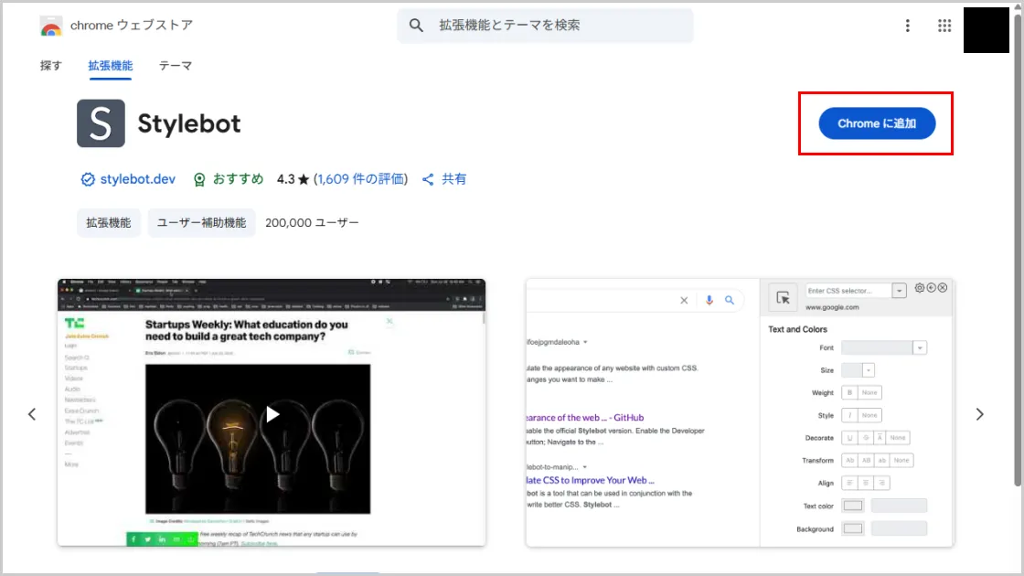Click the Text color value field
The width and height of the screenshot is (1024, 576).
coord(899,506)
